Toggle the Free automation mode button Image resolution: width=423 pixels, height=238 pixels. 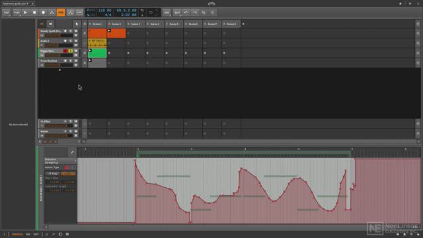pos(52,173)
